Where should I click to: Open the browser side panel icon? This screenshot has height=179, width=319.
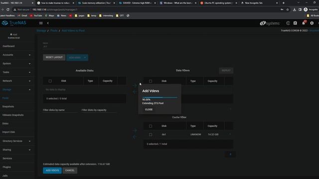click(300, 9)
